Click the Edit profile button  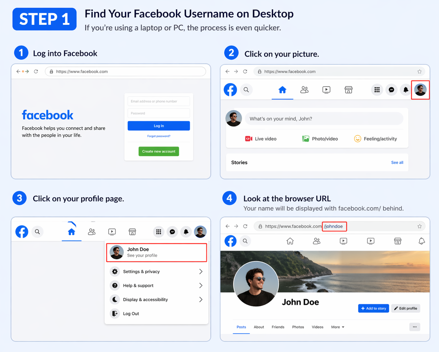[x=405, y=308]
